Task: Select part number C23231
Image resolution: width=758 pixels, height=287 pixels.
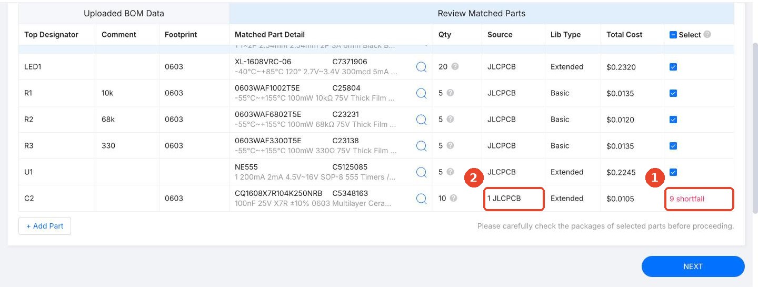Action: (x=346, y=114)
